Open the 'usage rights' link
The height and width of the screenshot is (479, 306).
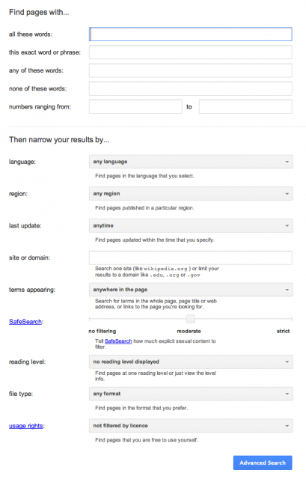[x=26, y=426]
